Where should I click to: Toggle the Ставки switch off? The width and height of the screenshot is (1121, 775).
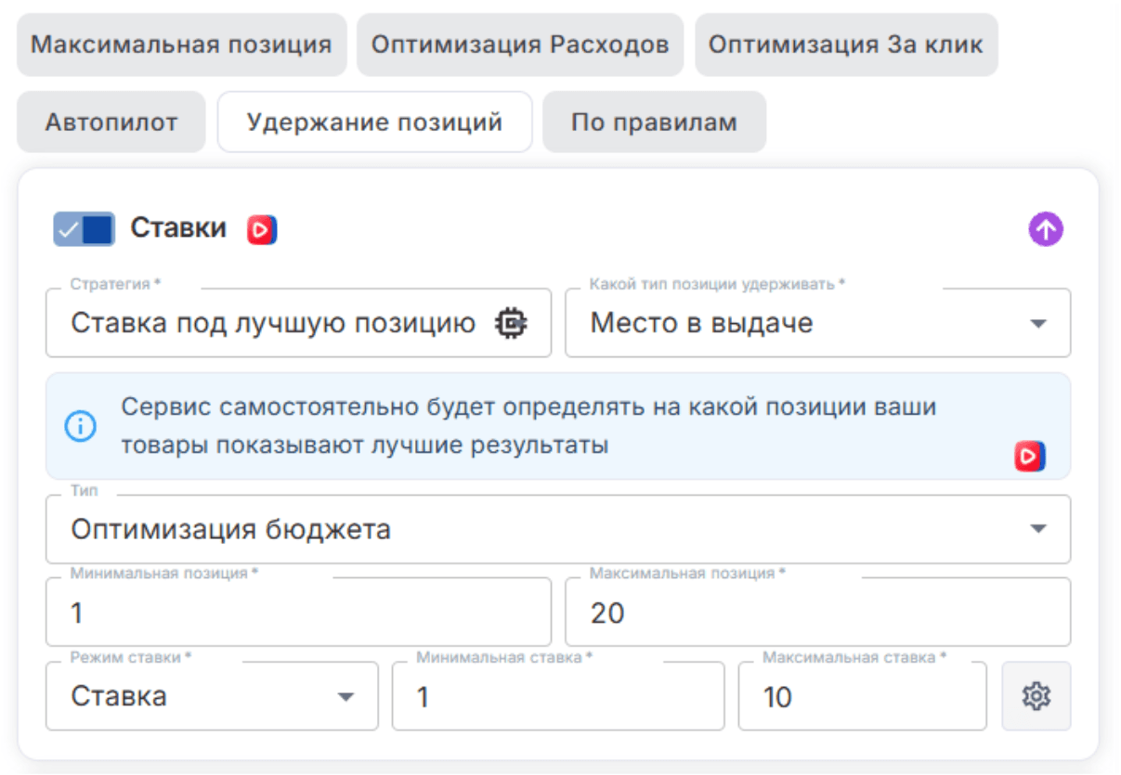(x=85, y=228)
